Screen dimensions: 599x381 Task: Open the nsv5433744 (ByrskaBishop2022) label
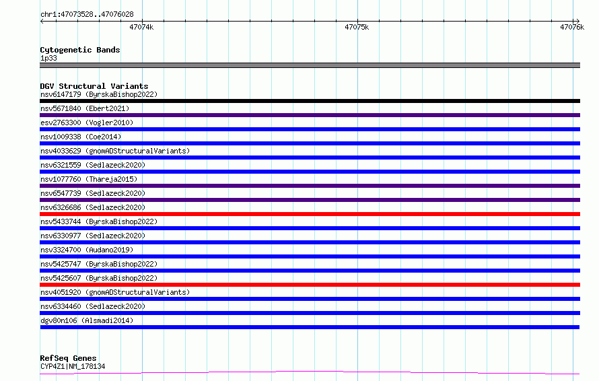click(99, 221)
